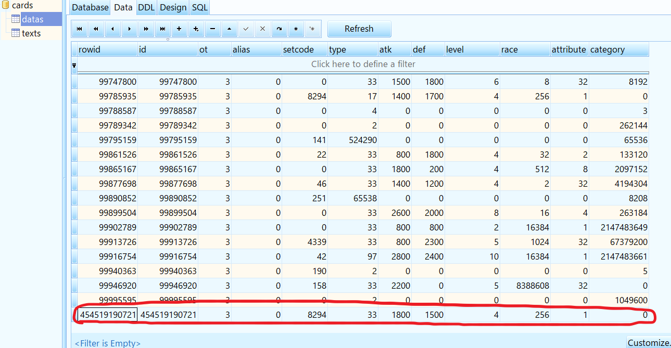671x348 pixels.
Task: Jump to the last record
Action: pyautogui.click(x=163, y=29)
